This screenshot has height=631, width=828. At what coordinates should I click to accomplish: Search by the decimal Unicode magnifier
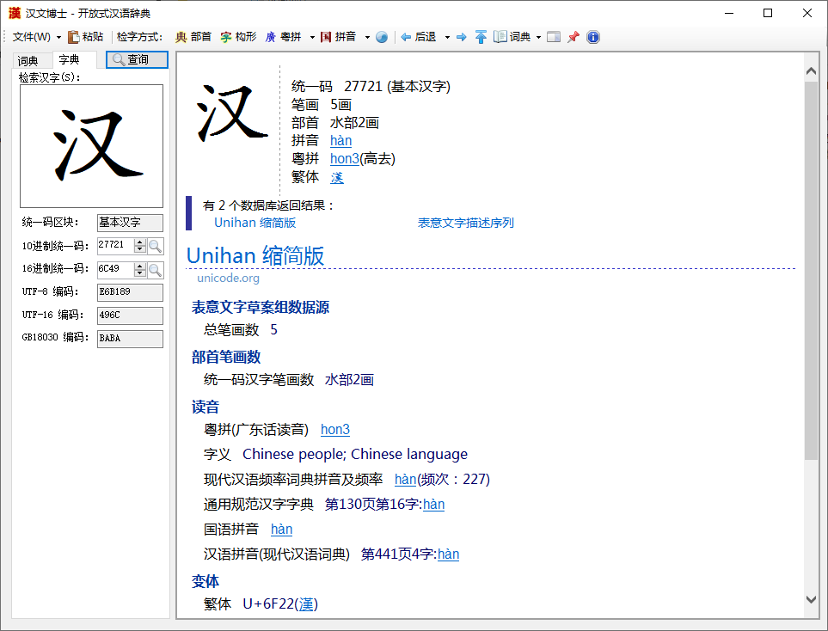pyautogui.click(x=156, y=246)
